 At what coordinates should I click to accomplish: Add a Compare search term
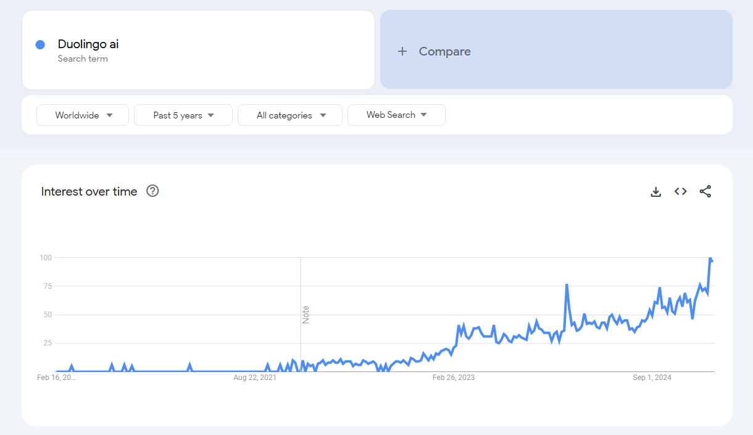tap(556, 49)
